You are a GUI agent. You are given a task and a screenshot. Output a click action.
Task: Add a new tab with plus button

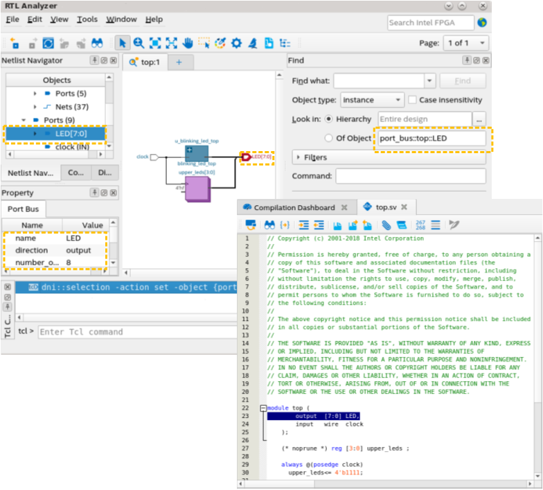[178, 62]
